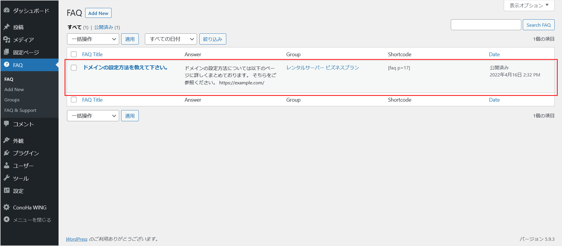Click the gear icon next to ConoHa WING
Screen dimensions: 562x246
(6, 207)
